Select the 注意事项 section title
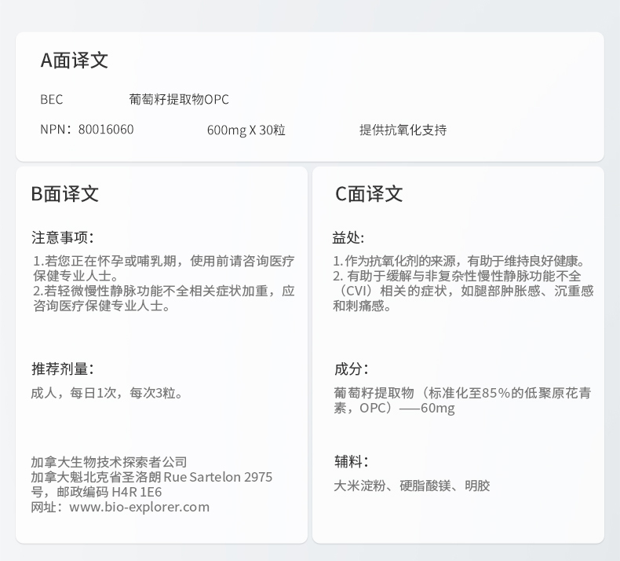 click(x=62, y=237)
